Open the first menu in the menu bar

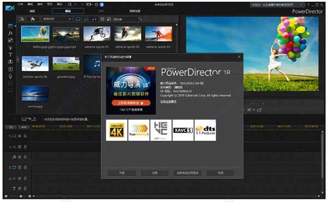pyautogui.click(x=20, y=4)
